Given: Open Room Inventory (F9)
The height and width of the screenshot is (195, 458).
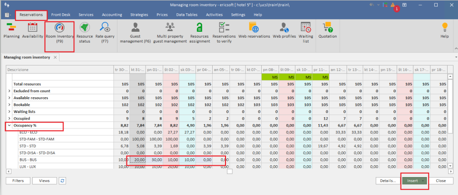Looking at the screenshot, I should [59, 33].
